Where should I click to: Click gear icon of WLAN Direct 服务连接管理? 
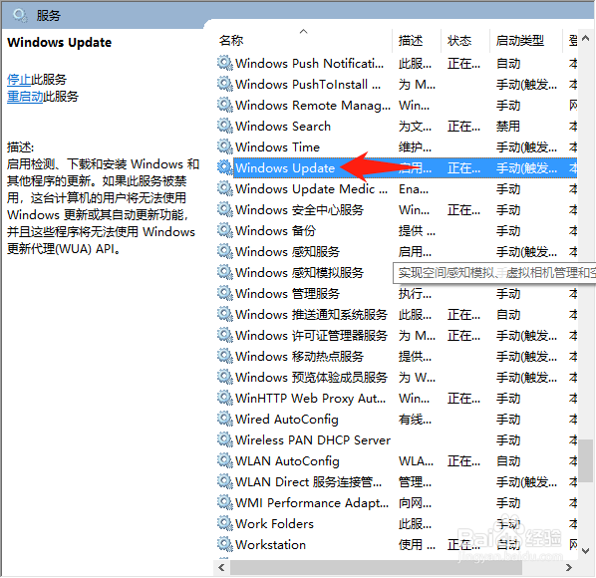224,481
